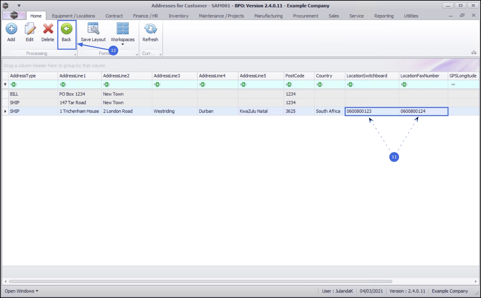The image size is (481, 298).
Task: Sort by the AddressType column header
Action: [33, 76]
